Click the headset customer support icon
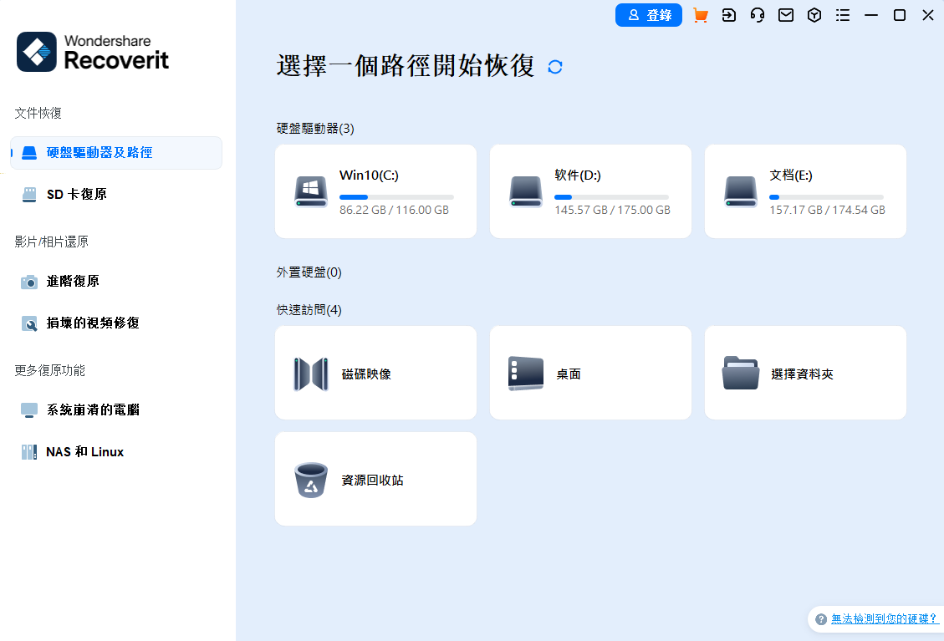This screenshot has width=944, height=641. (x=758, y=15)
